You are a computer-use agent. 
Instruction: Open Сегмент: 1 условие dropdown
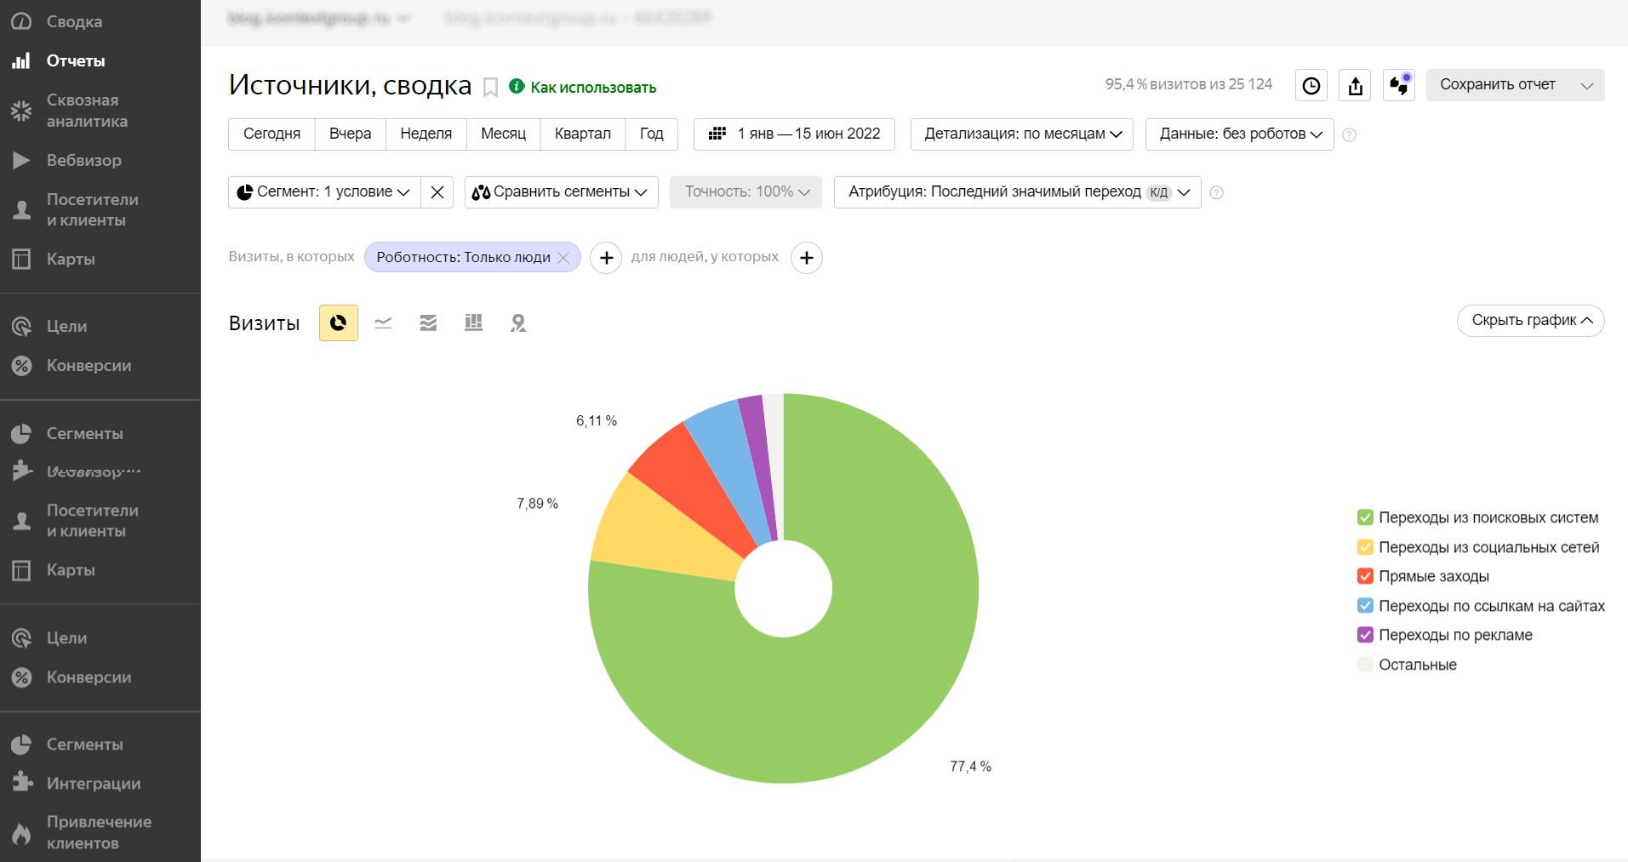tap(324, 191)
